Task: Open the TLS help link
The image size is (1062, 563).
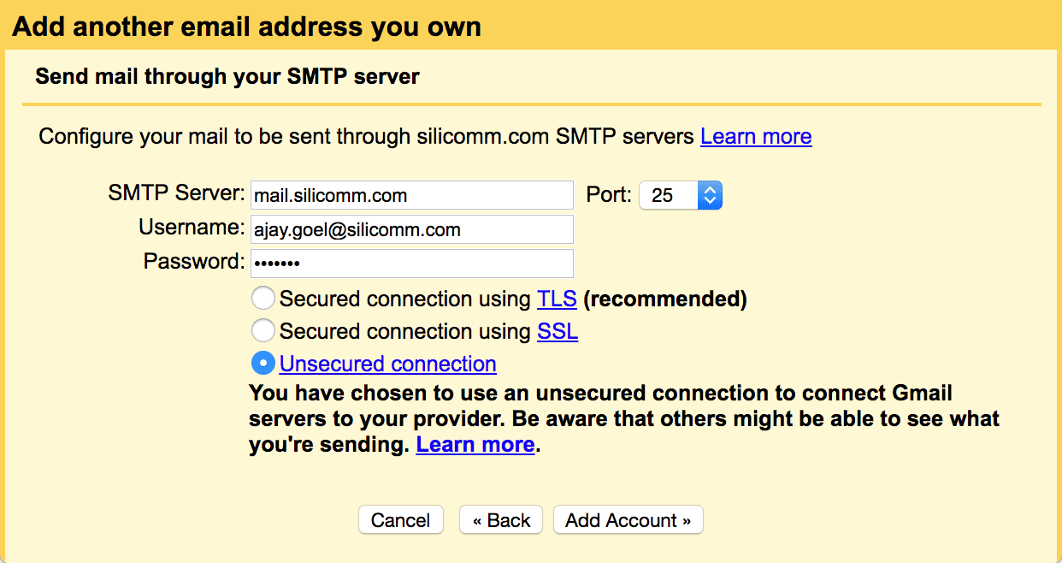Action: (x=556, y=298)
